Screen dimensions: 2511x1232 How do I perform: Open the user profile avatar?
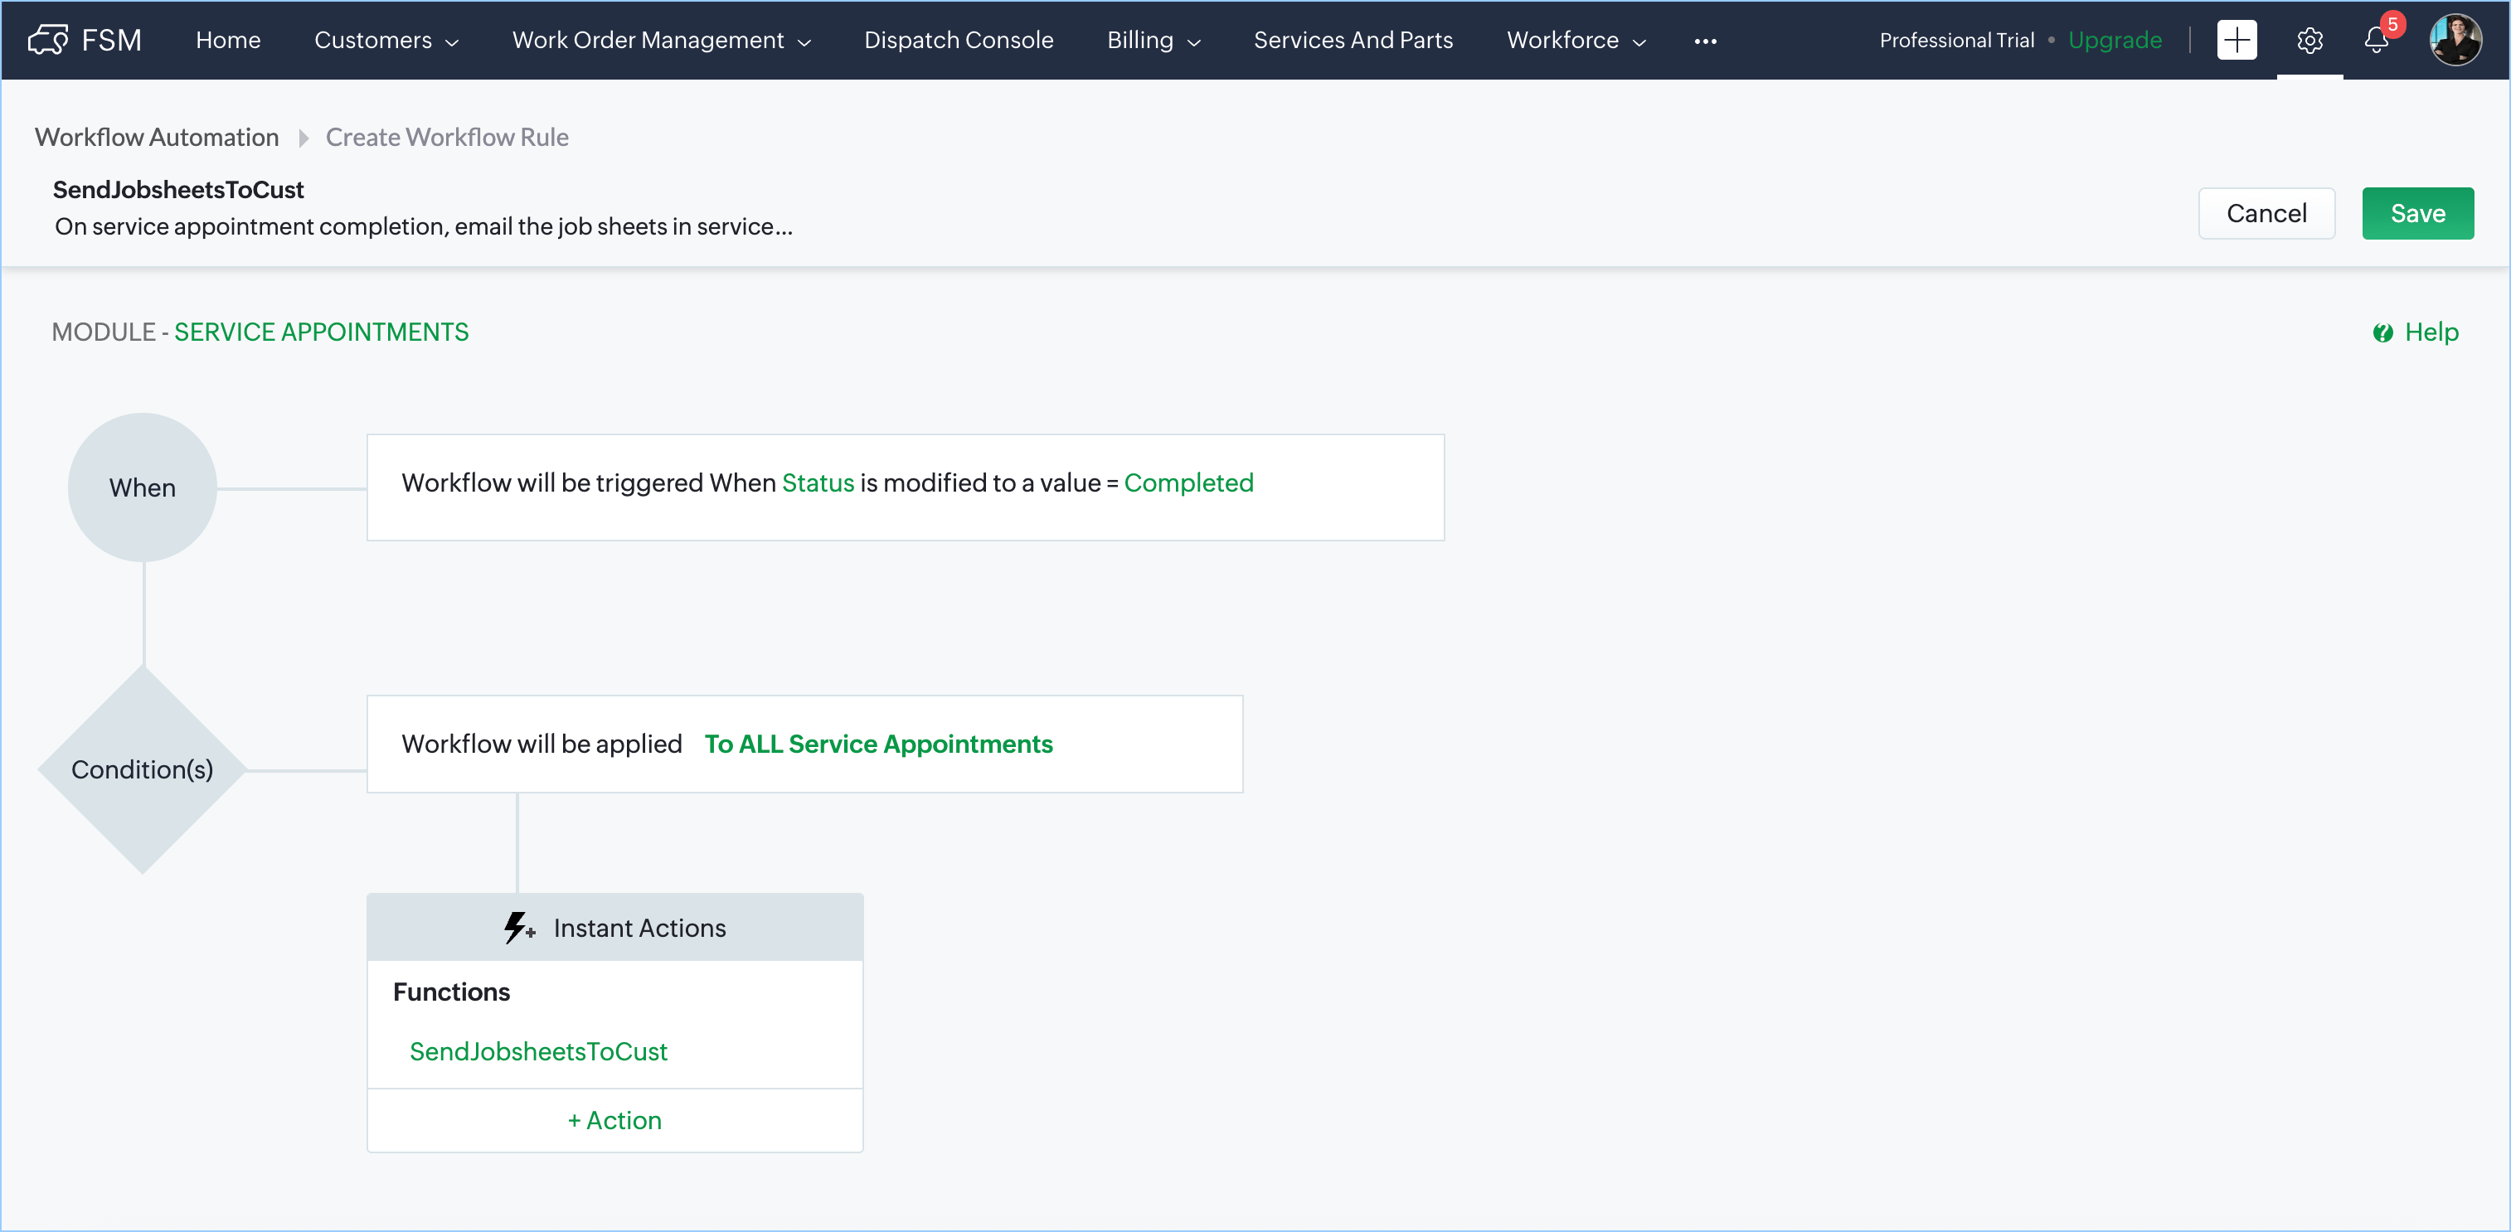2455,40
